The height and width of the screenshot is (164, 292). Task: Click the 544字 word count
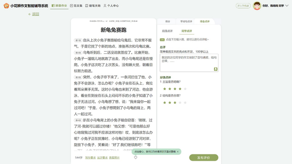78,158
